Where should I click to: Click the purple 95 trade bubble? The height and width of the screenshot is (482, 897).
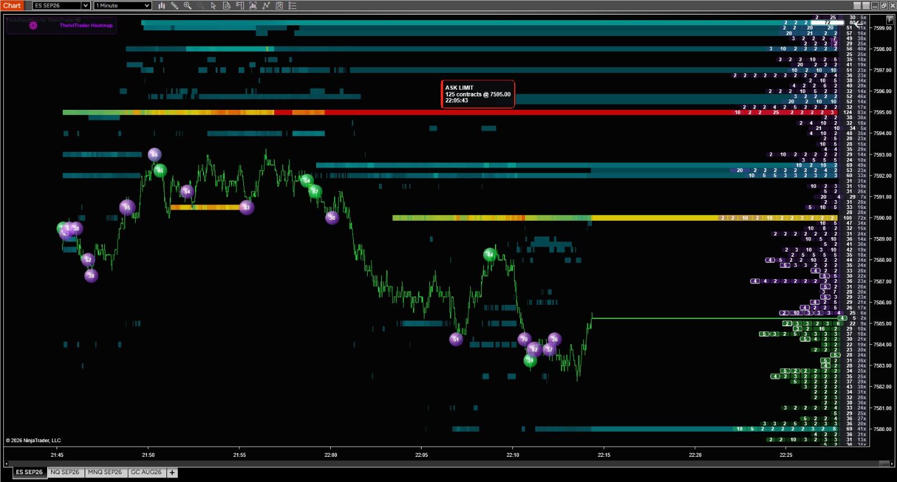click(x=127, y=207)
